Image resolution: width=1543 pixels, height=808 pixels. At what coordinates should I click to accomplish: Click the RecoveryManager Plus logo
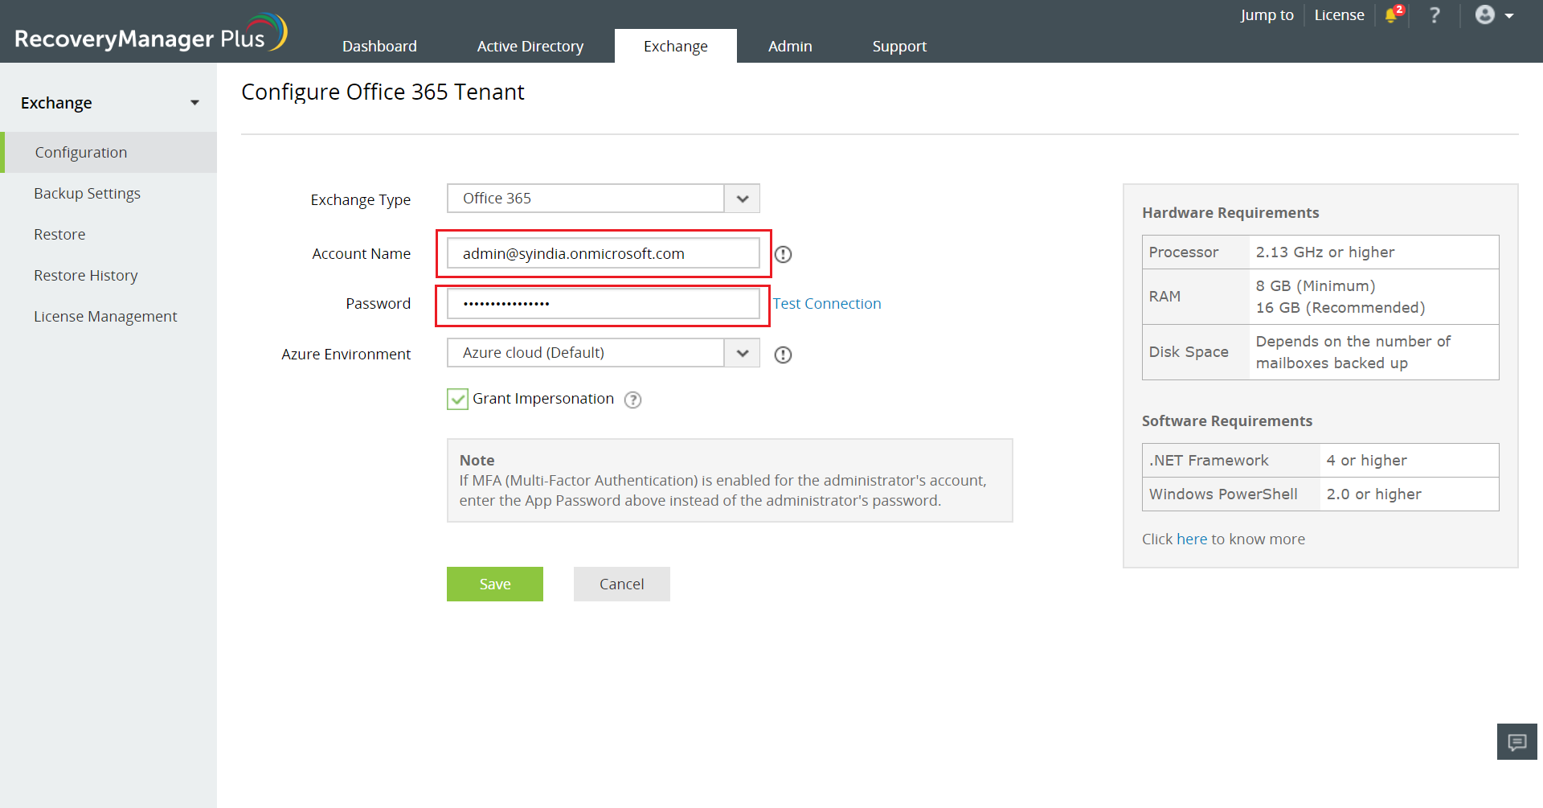(150, 34)
